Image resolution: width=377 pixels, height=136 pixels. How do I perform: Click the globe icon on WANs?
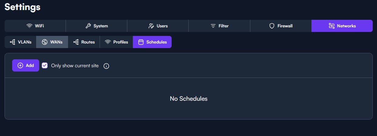pos(45,42)
